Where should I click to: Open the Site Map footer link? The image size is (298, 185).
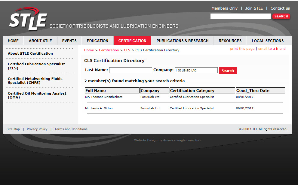tap(13, 129)
